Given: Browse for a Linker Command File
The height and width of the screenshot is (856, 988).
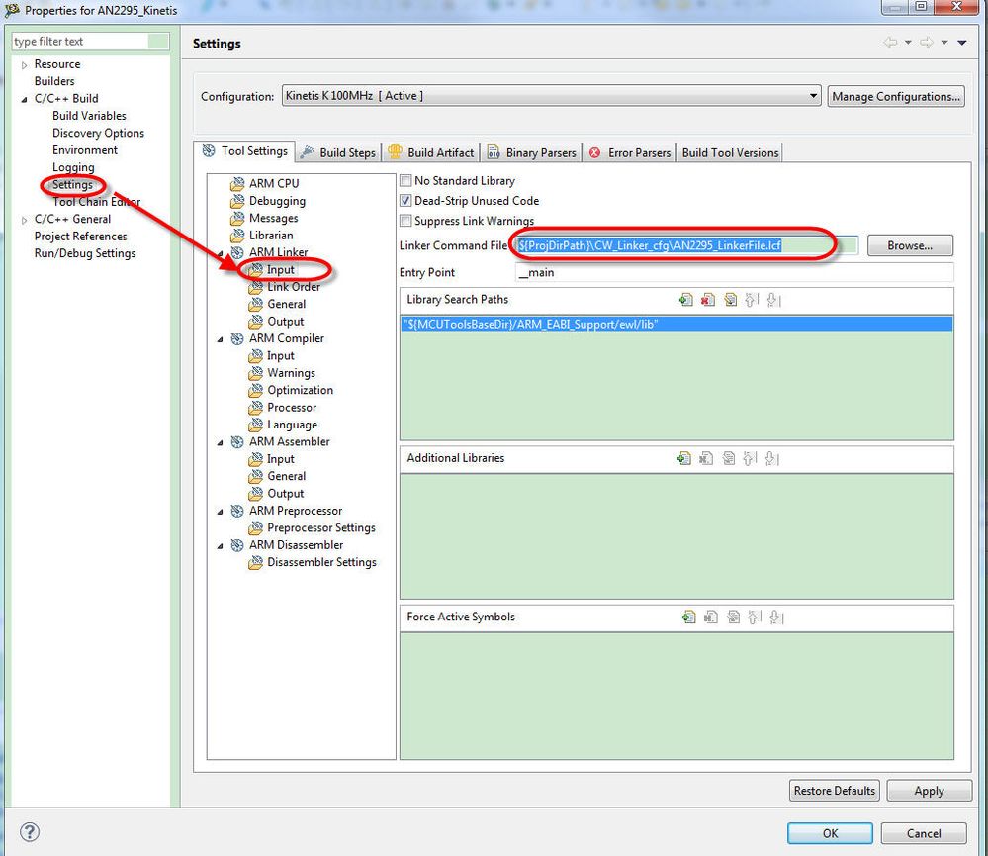Looking at the screenshot, I should tap(910, 245).
